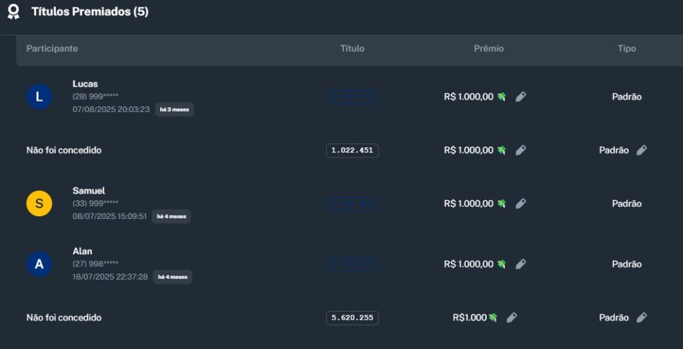683x349 pixels.
Task: Select the 5.620.255 title badge
Action: [352, 318]
